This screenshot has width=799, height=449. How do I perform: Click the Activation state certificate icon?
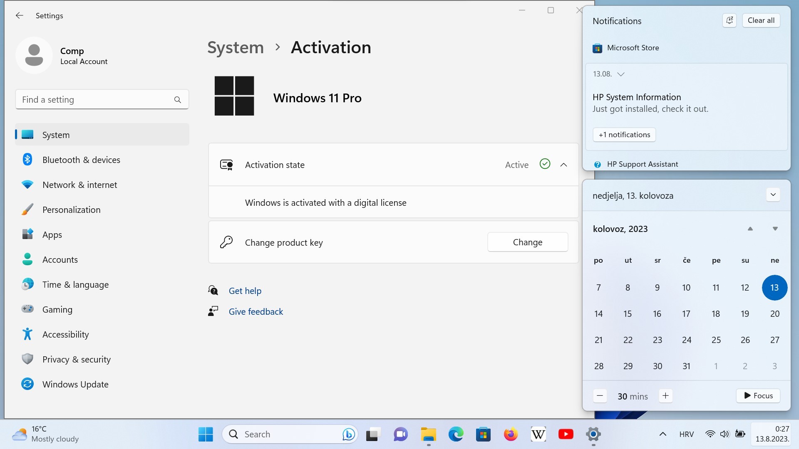click(226, 165)
